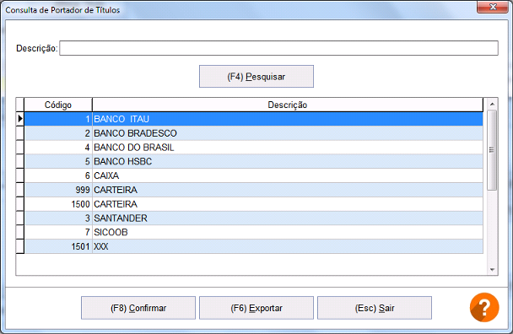Viewport: 513px width, 334px height.
Task: Click the code cell 2
Action: (x=58, y=133)
